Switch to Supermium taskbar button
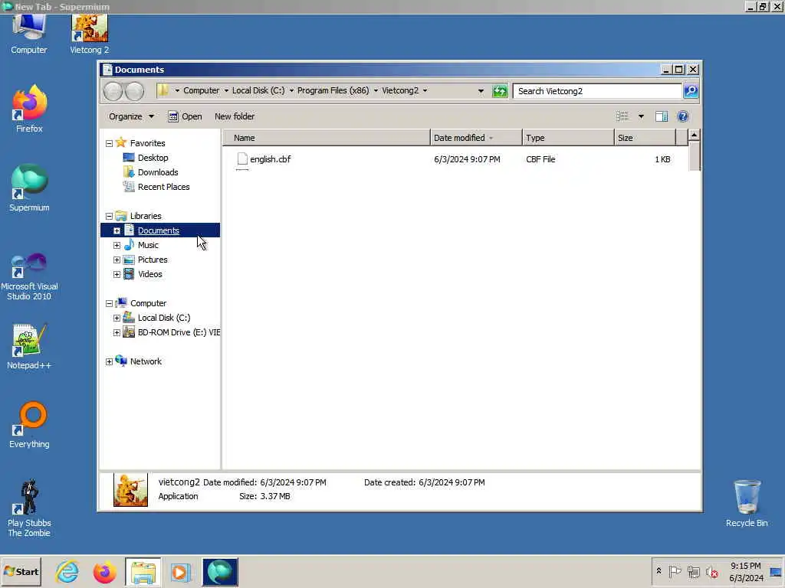785x588 pixels. pyautogui.click(x=220, y=571)
